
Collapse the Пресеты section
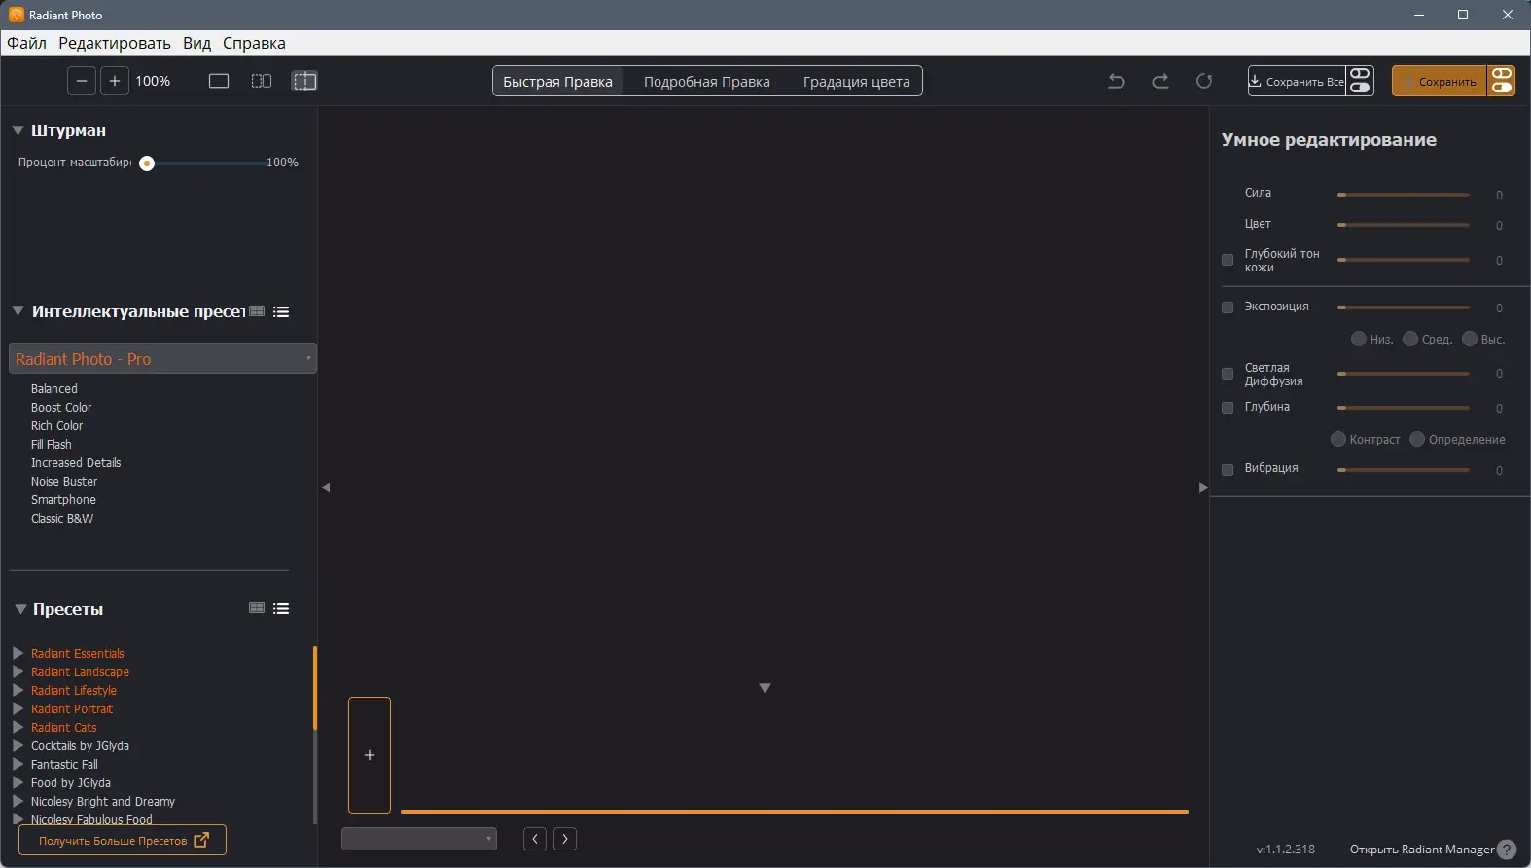click(x=20, y=609)
